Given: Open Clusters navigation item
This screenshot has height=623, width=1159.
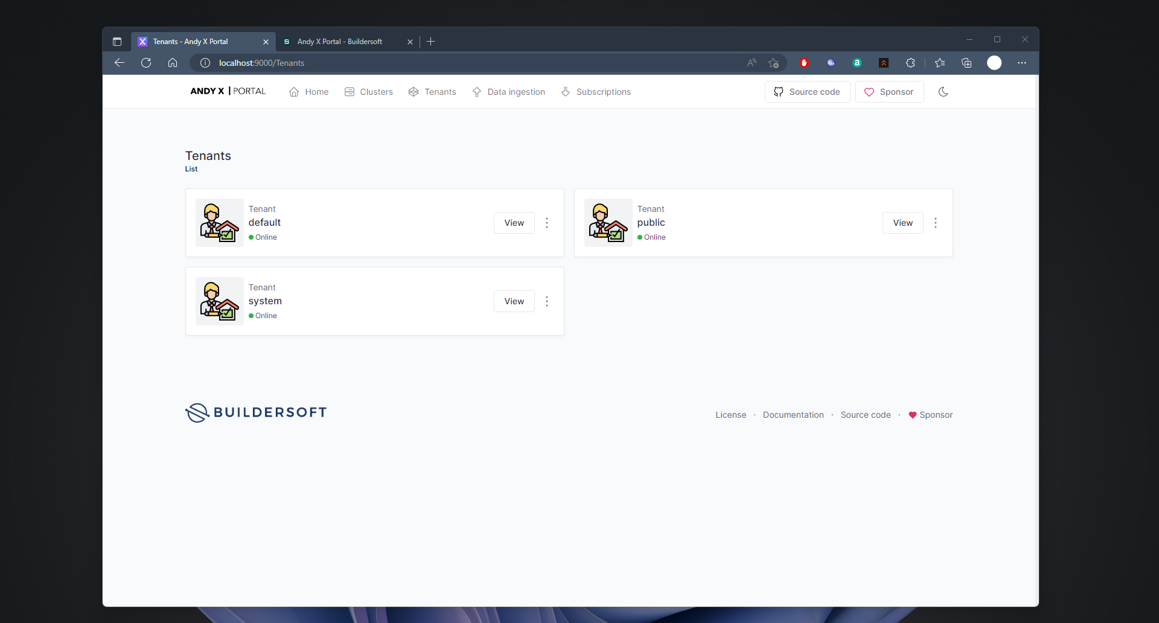Looking at the screenshot, I should tap(369, 92).
